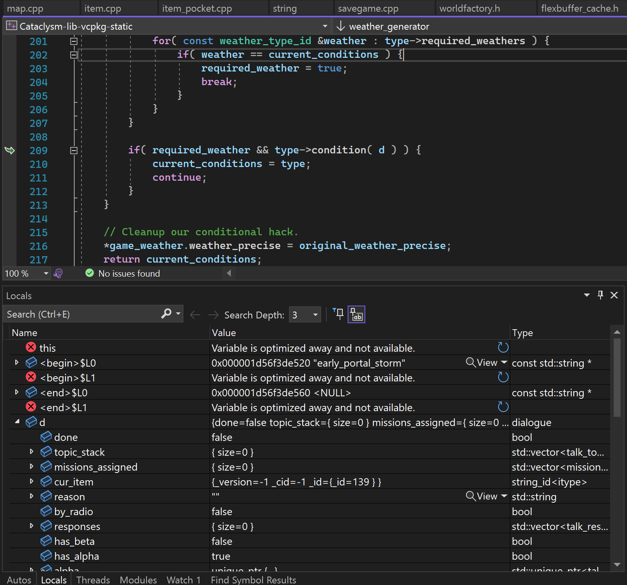This screenshot has width=627, height=585.
Task: Open the Search Depth dropdown
Action: 316,315
